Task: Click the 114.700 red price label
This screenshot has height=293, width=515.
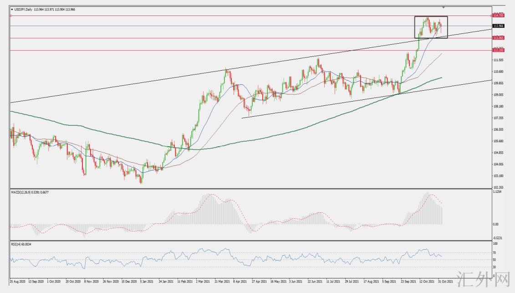Action: (x=498, y=15)
